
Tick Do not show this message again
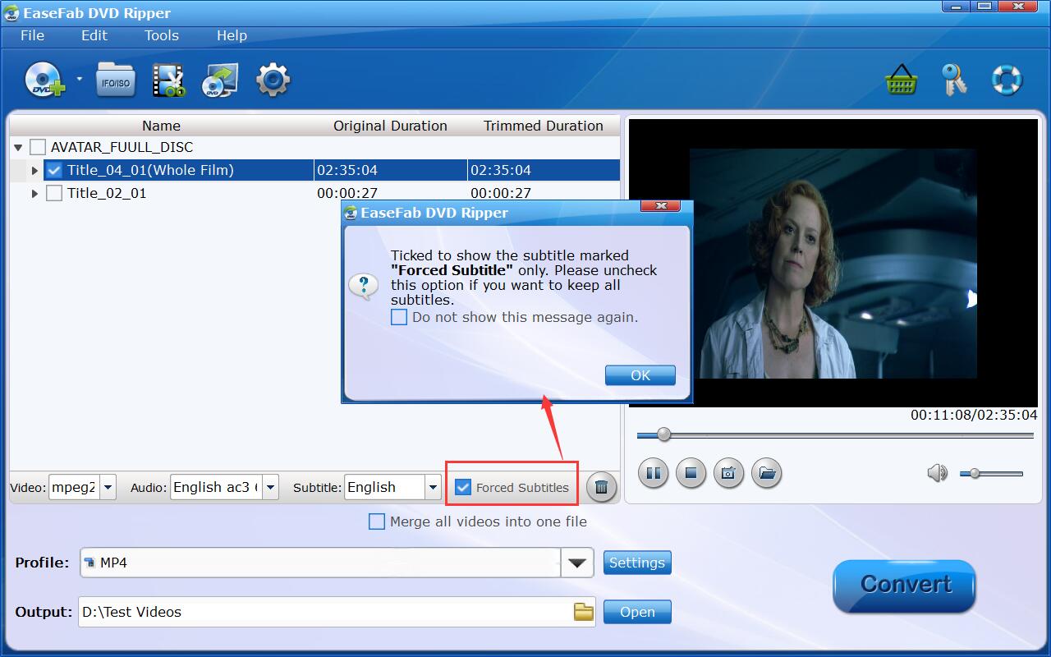pyautogui.click(x=399, y=317)
